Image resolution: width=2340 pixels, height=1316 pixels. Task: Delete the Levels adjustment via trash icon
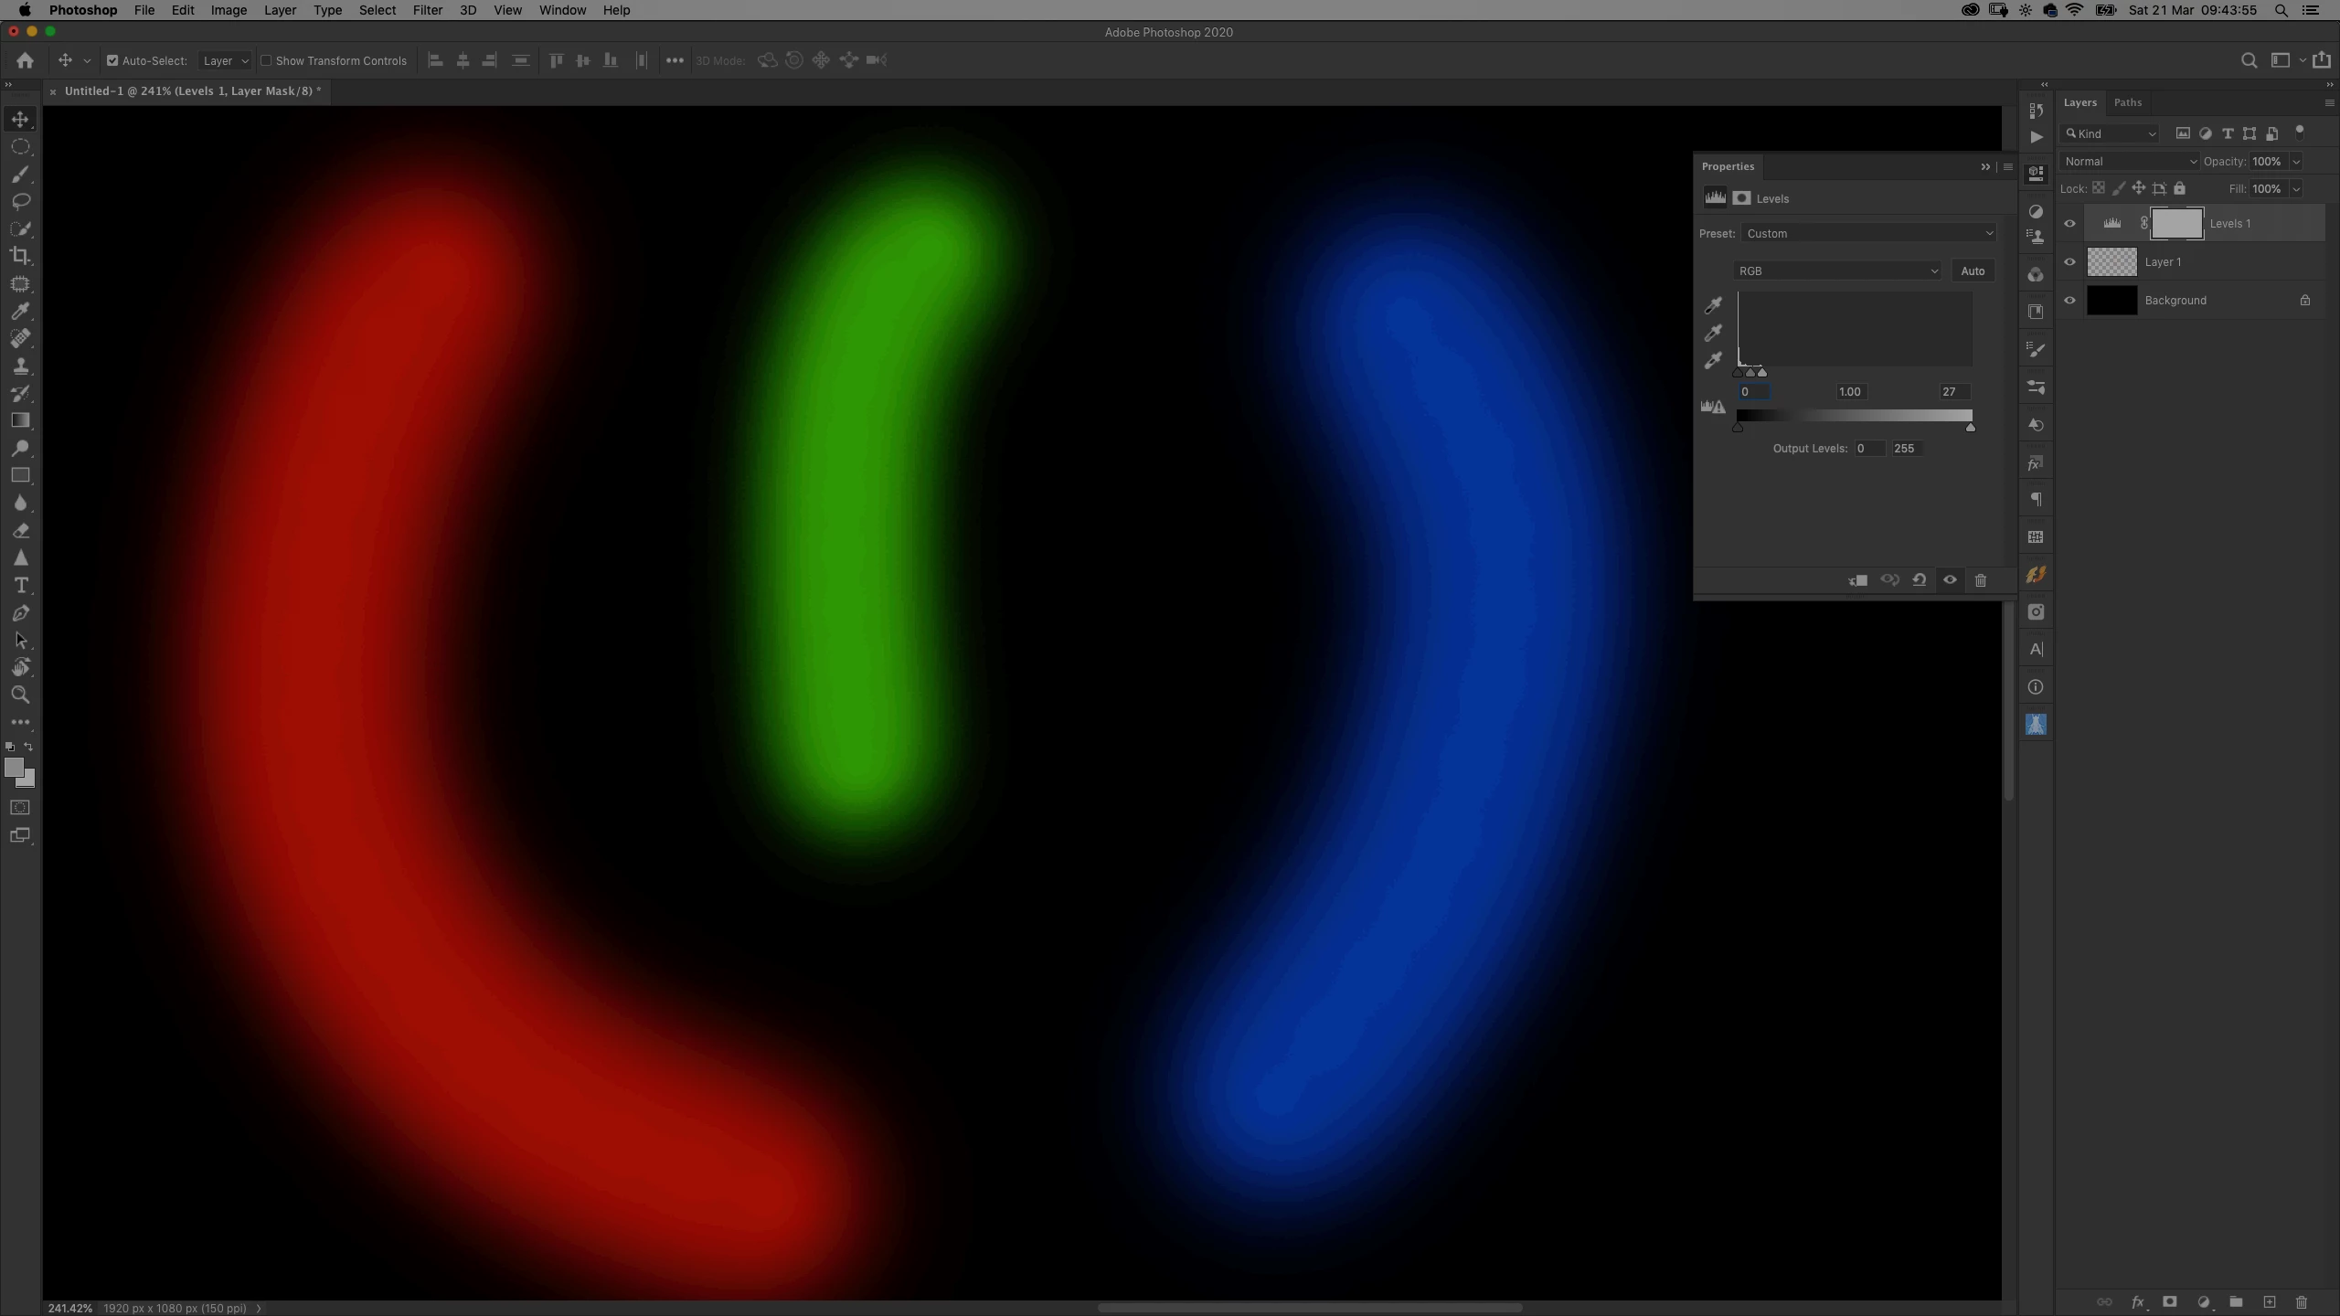1981,580
